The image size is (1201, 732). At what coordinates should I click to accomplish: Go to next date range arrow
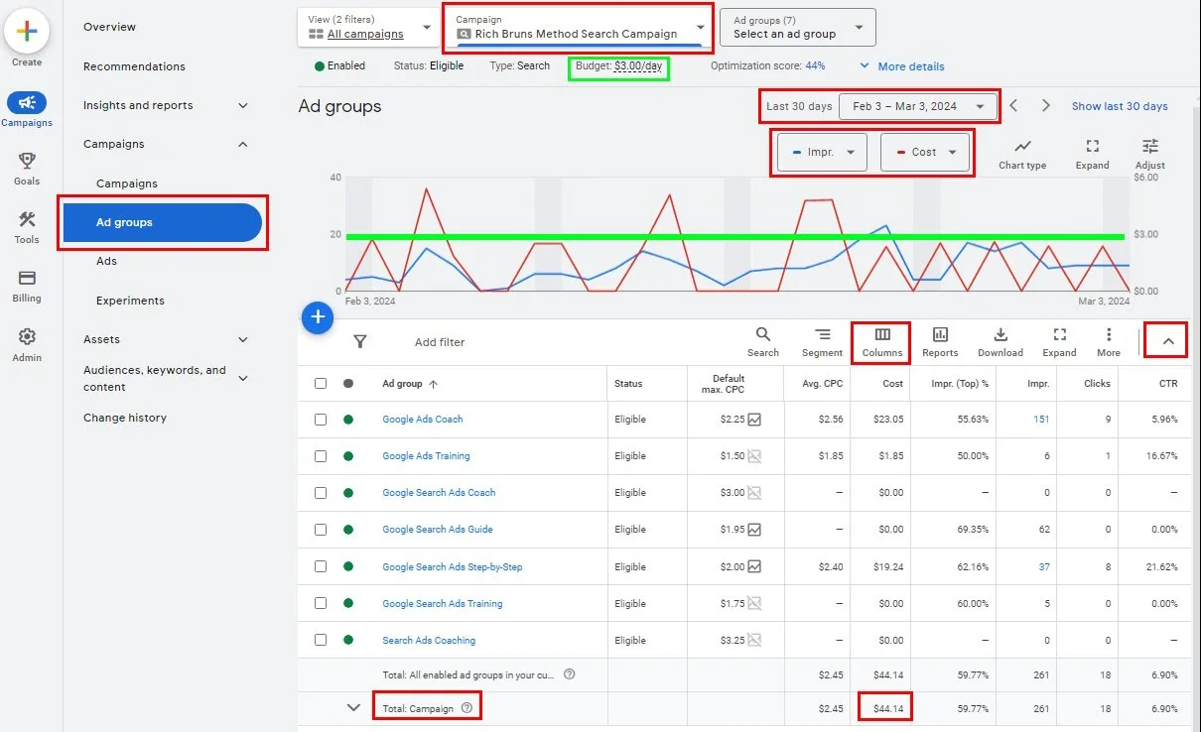pos(1045,106)
